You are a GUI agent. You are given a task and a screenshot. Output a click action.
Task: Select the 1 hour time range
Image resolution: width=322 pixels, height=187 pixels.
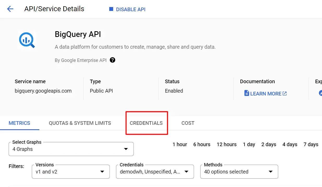coord(180,144)
